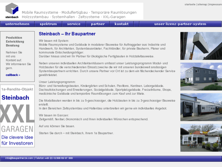
Task: Click the 'Starten Sie durch' closing sentence
Action: pyautogui.click(x=76, y=133)
